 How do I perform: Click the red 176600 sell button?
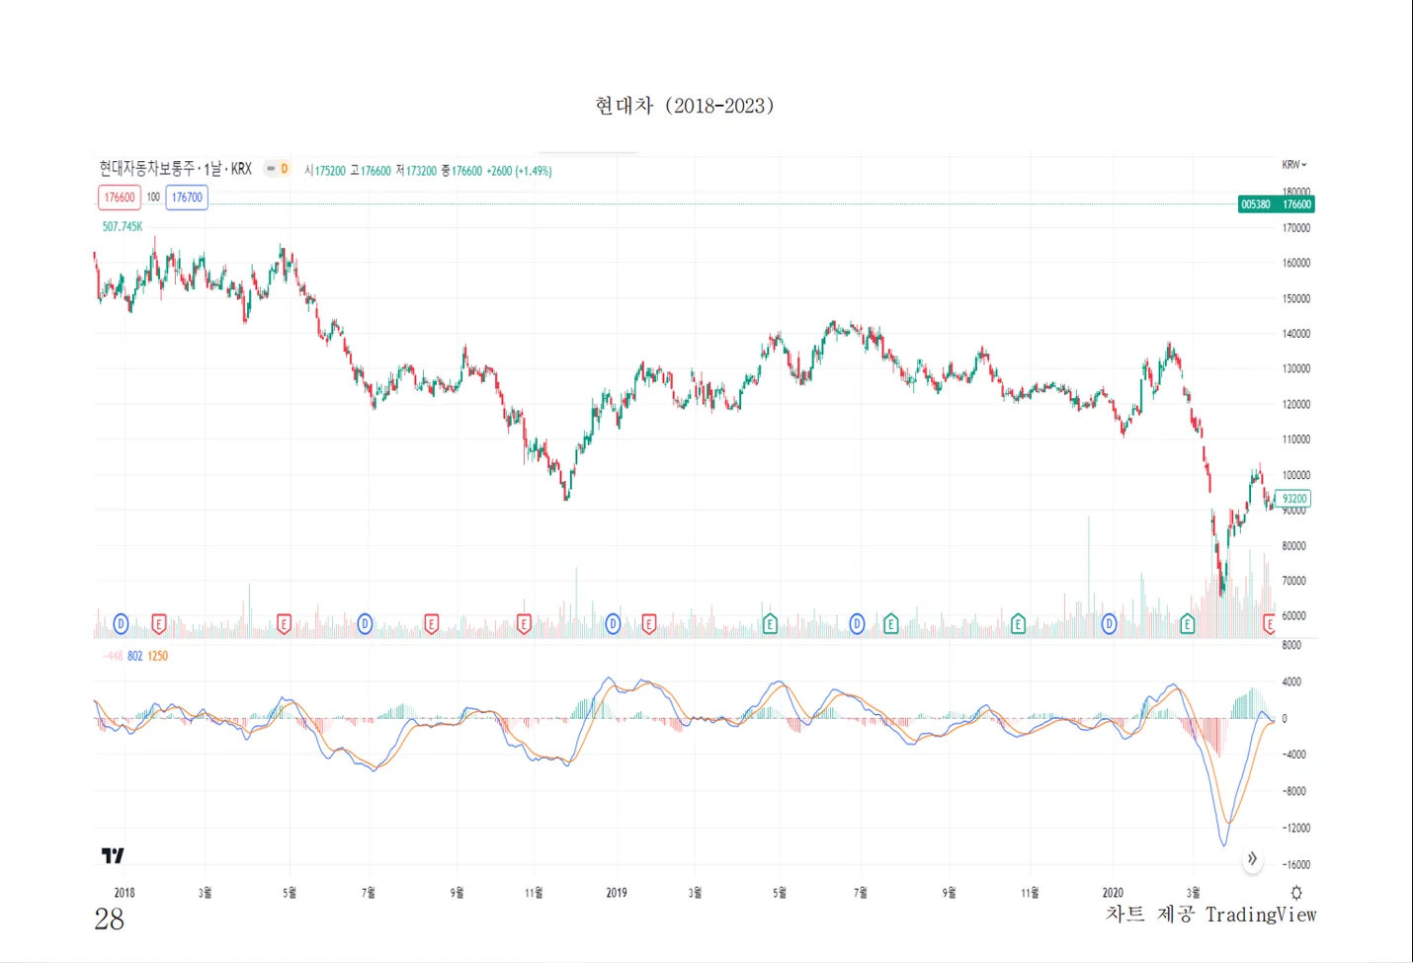(x=120, y=198)
